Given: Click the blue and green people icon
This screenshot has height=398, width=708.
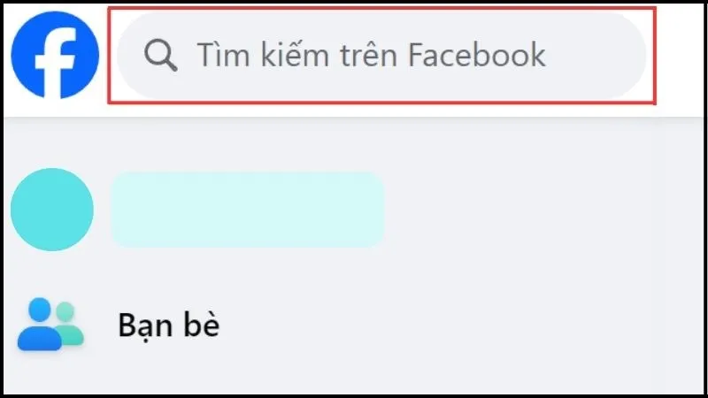Looking at the screenshot, I should tap(50, 324).
